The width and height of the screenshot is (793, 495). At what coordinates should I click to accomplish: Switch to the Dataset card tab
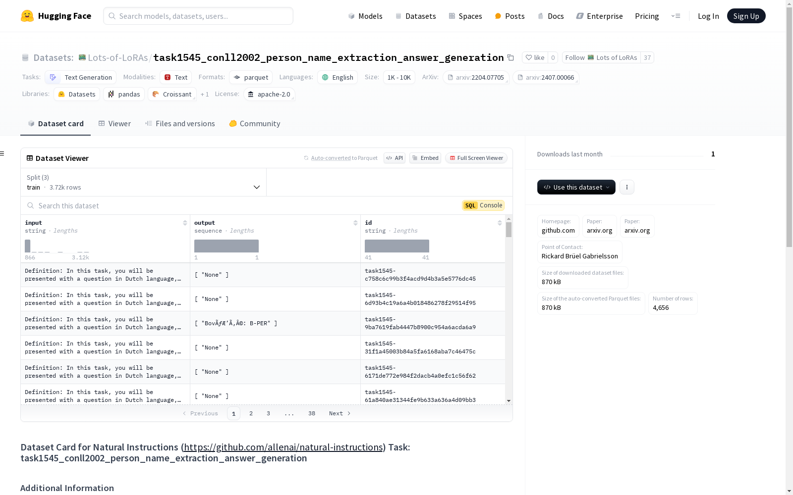point(56,124)
